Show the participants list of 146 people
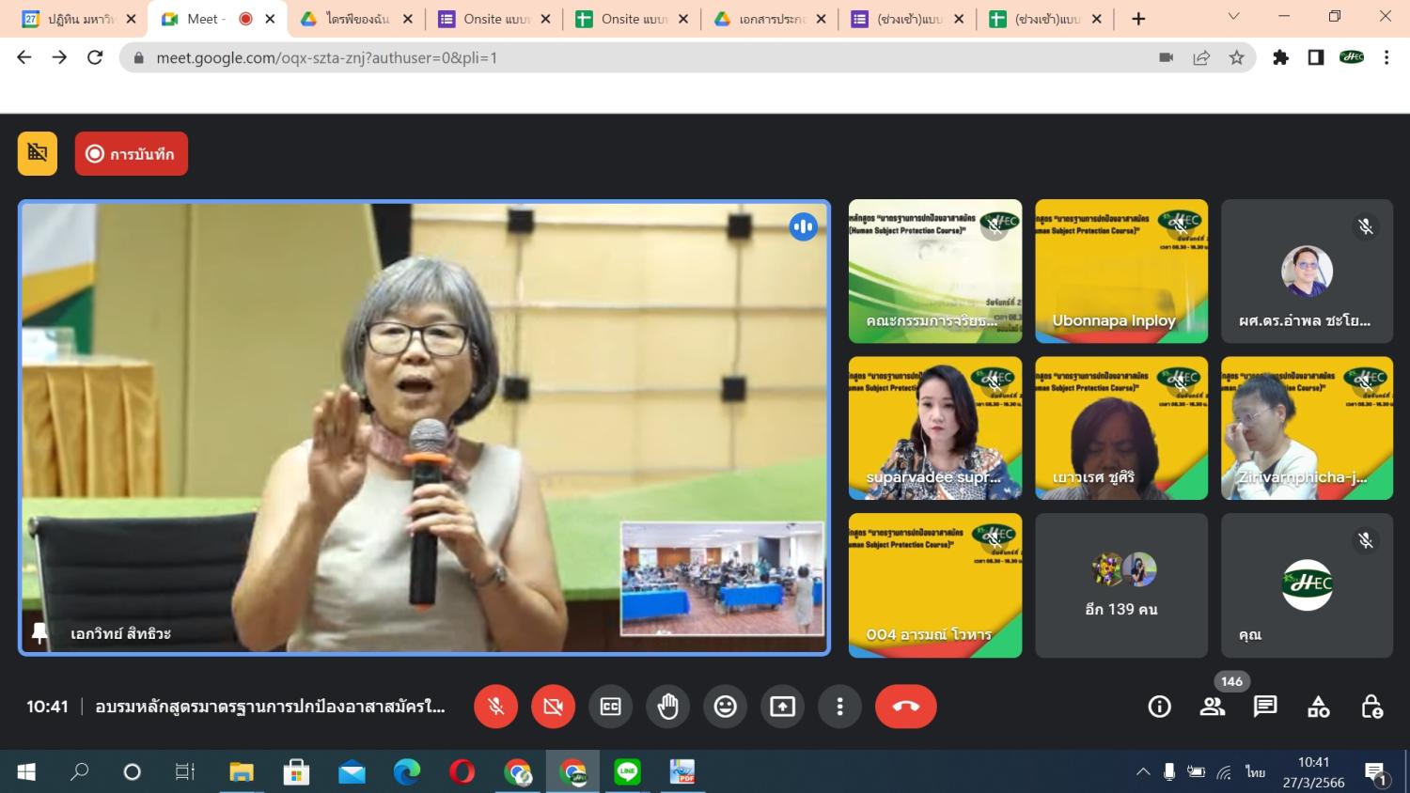The width and height of the screenshot is (1410, 793). coord(1213,707)
